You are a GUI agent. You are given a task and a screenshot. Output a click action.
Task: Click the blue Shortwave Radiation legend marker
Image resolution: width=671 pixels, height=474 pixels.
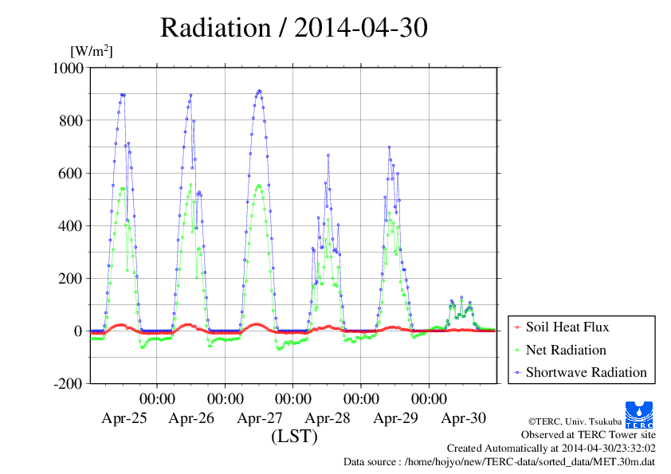pyautogui.click(x=518, y=373)
